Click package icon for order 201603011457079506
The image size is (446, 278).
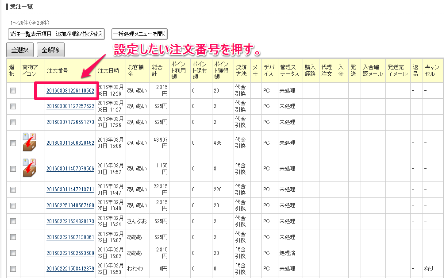[30, 168]
